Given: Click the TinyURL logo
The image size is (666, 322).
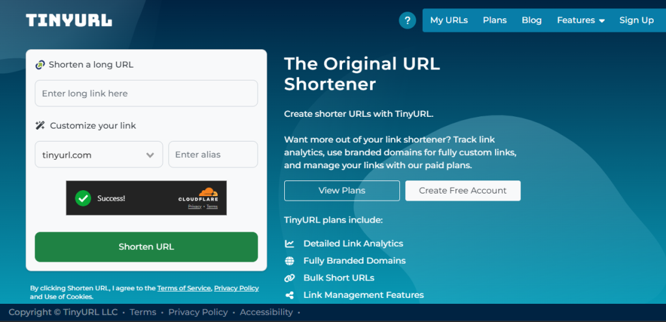Looking at the screenshot, I should pos(69,20).
